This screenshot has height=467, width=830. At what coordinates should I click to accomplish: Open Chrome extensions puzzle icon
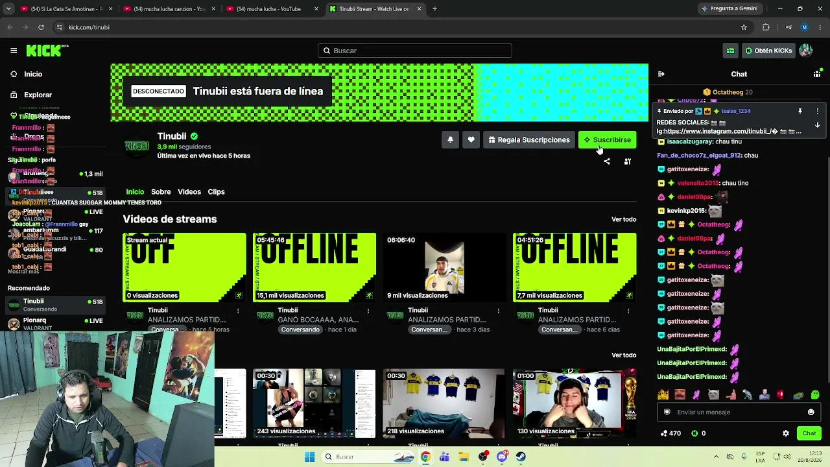click(766, 27)
